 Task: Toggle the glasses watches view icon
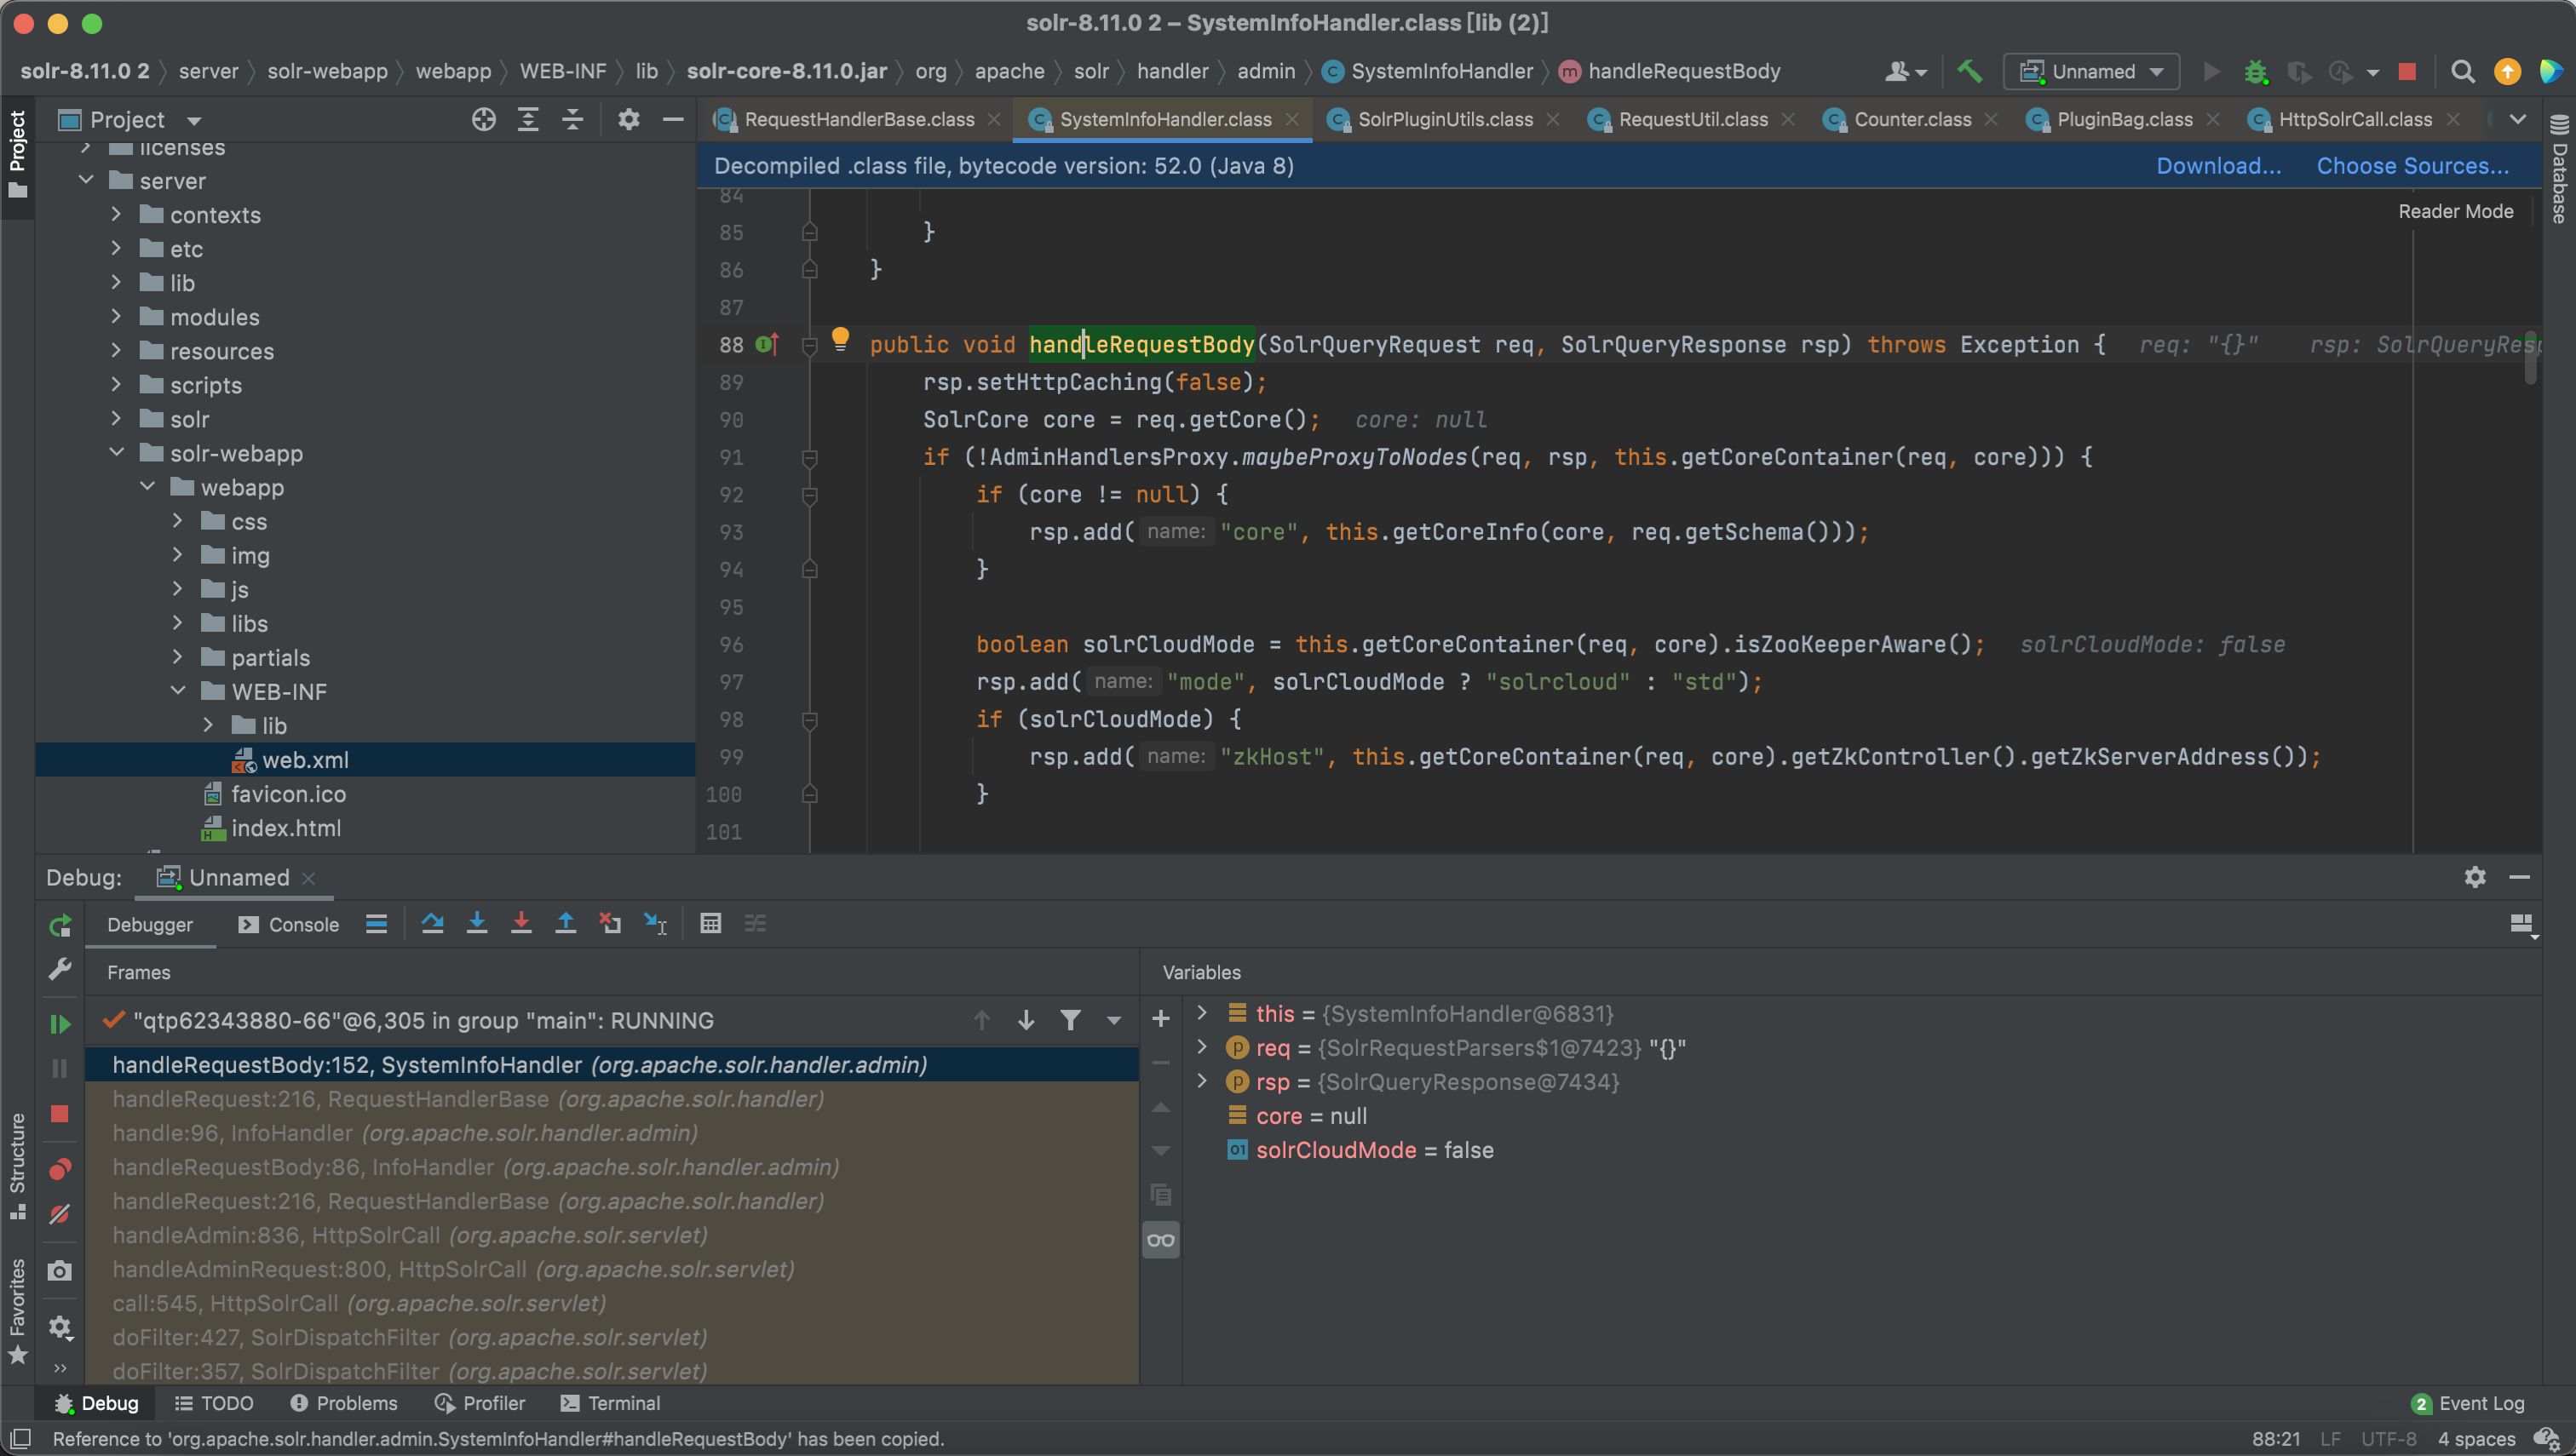pos(1160,1240)
